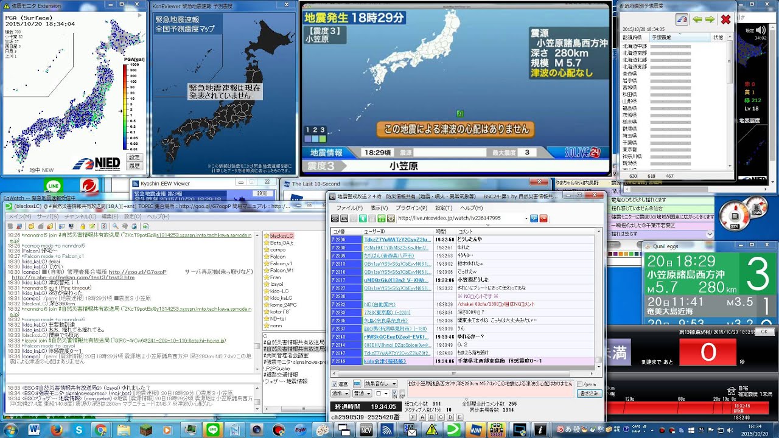Click the 予想震度 column header
Viewport: 779px width, 438px height.
click(679, 38)
